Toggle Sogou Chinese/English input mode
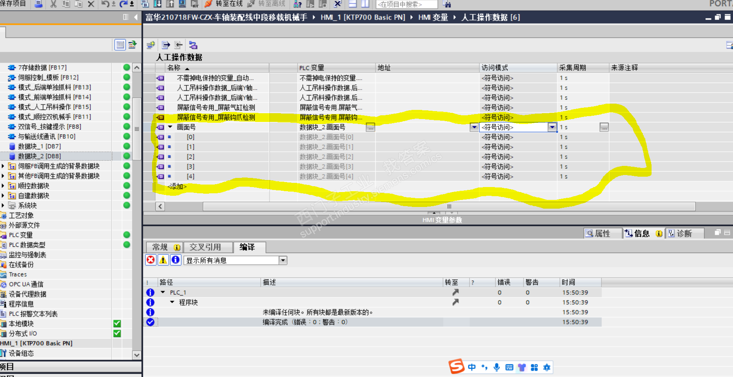The image size is (733, 377). 472,367
